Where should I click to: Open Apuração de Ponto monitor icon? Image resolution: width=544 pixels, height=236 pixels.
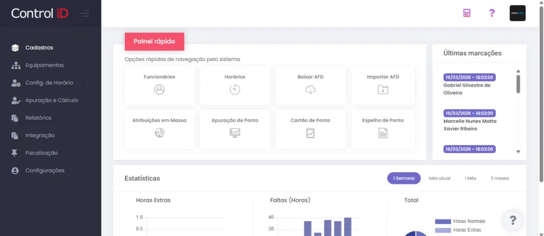pos(235,133)
